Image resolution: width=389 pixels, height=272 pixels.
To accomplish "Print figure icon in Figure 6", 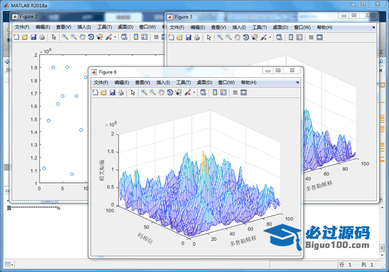I will [x=121, y=92].
